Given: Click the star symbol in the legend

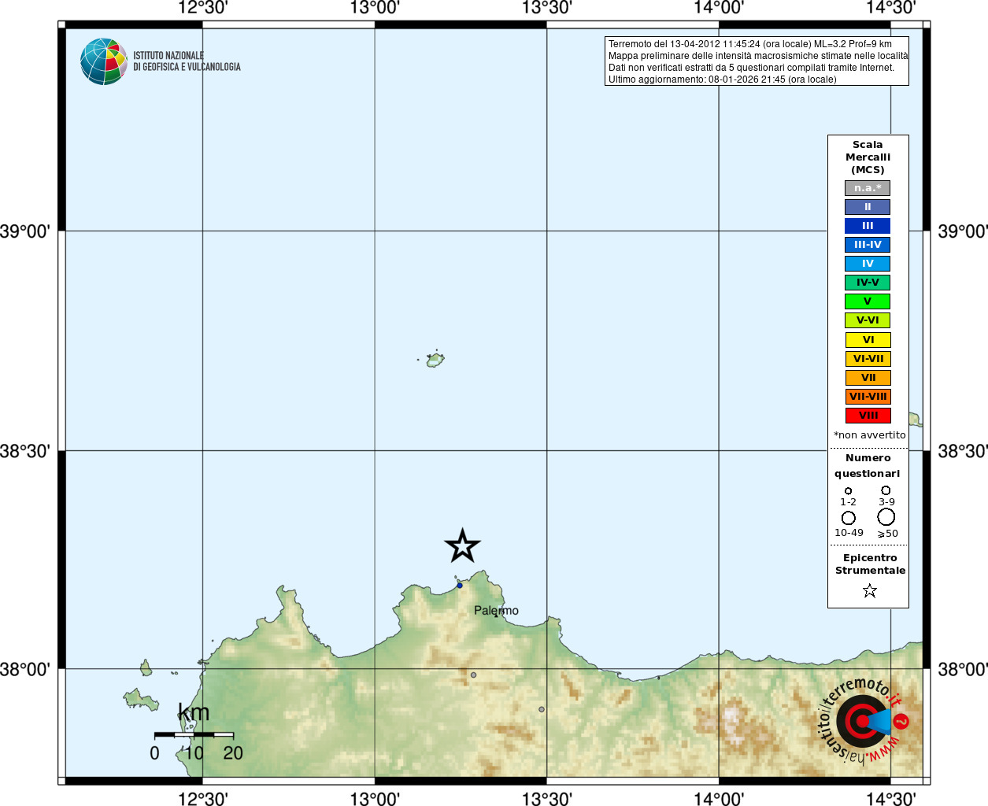Looking at the screenshot, I should point(869,590).
